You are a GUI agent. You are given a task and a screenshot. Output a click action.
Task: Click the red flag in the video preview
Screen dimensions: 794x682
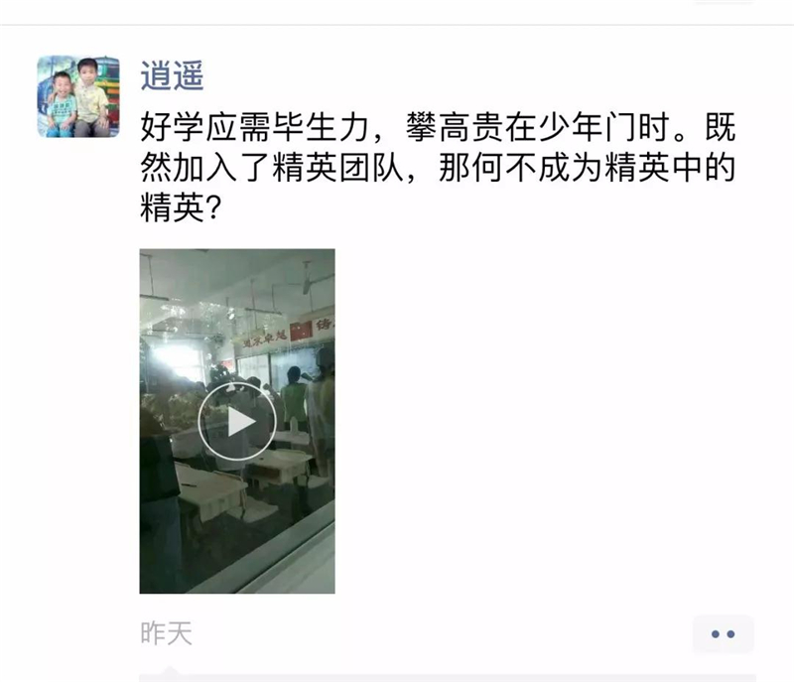coord(301,331)
